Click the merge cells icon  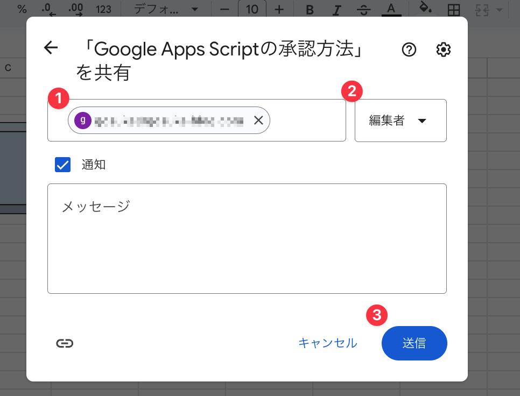[482, 10]
